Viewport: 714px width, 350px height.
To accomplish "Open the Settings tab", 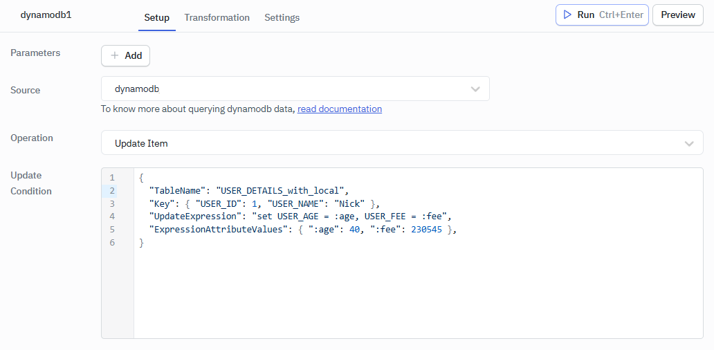I will [282, 17].
